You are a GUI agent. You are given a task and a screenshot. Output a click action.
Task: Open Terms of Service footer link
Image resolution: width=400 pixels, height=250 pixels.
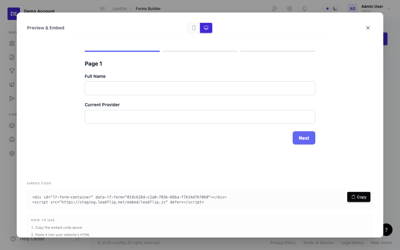pyautogui.click(x=318, y=242)
